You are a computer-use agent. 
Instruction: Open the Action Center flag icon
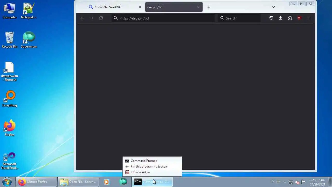pos(303,182)
